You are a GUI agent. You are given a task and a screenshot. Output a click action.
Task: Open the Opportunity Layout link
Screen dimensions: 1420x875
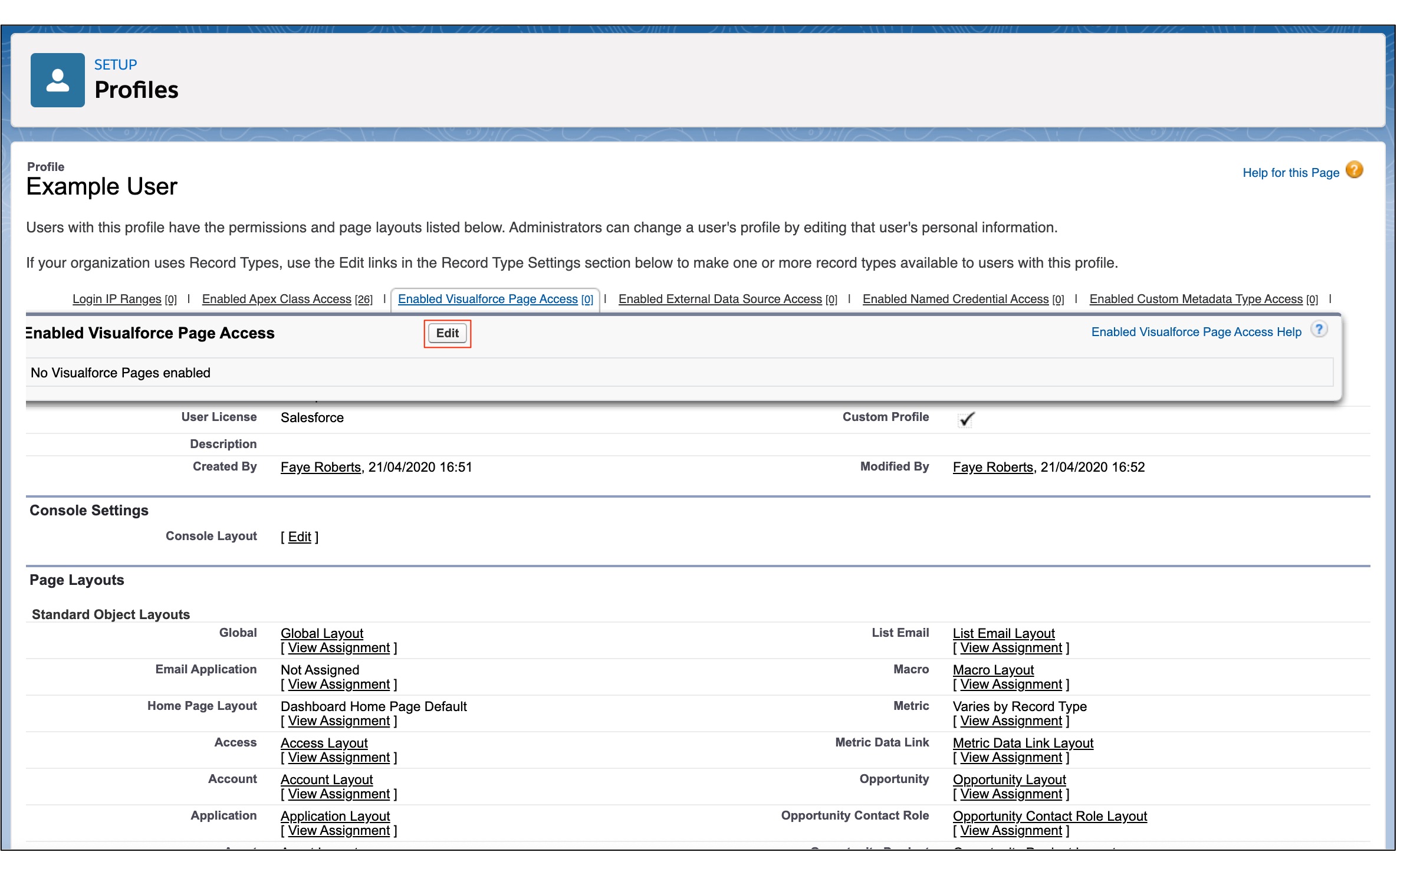(x=1009, y=779)
